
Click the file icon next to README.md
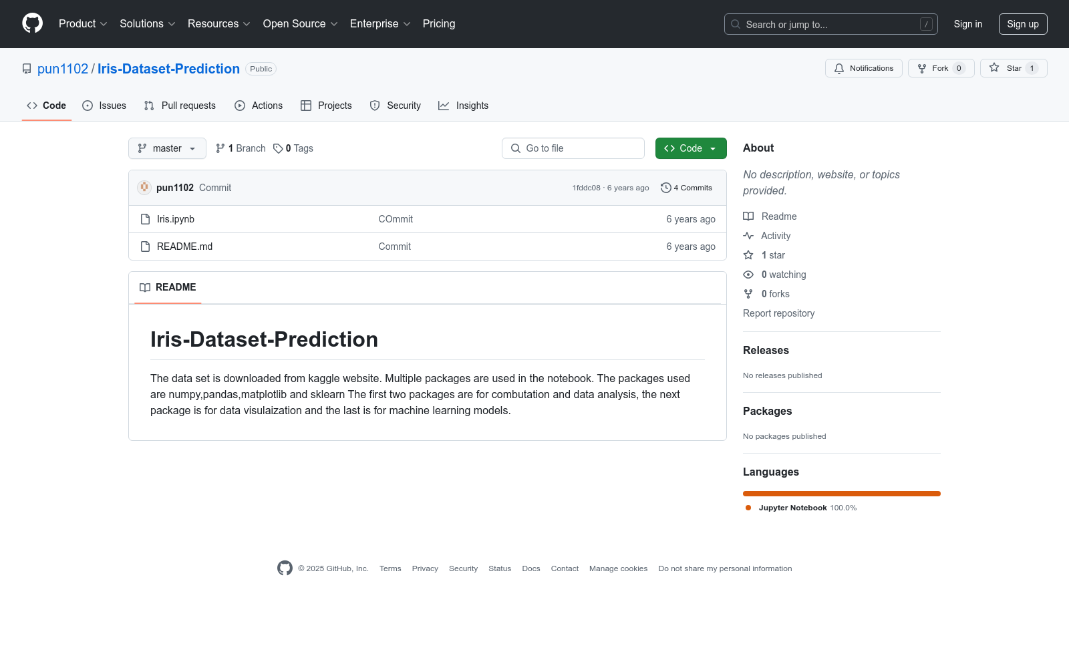coord(145,246)
